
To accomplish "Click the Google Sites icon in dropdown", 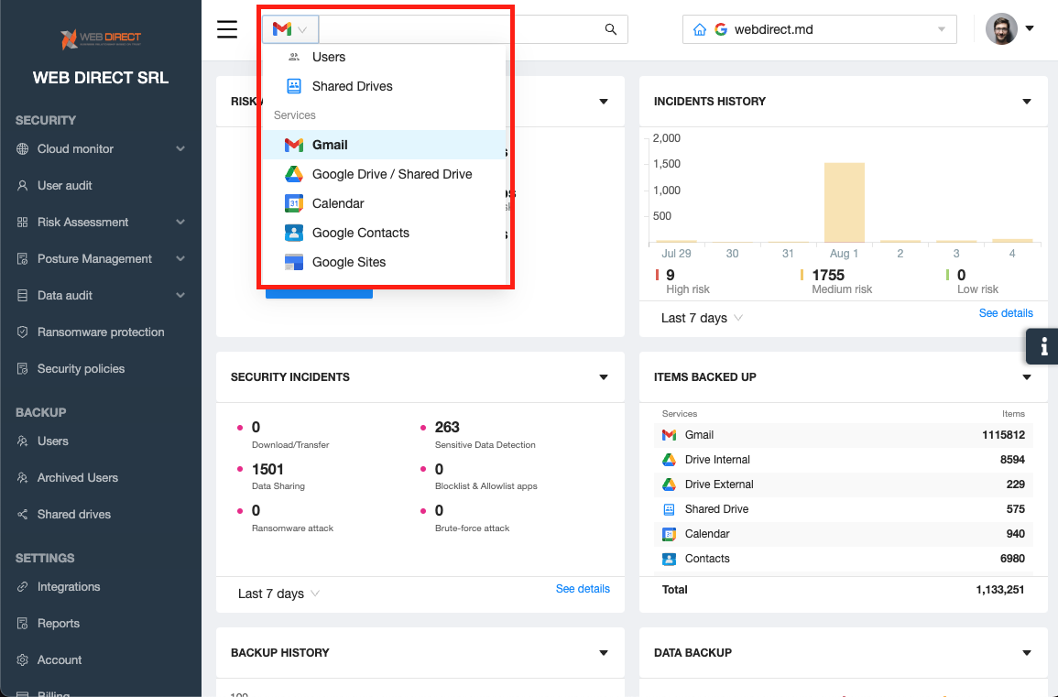I will 293,262.
